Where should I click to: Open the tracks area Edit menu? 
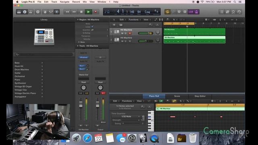tap(123, 20)
